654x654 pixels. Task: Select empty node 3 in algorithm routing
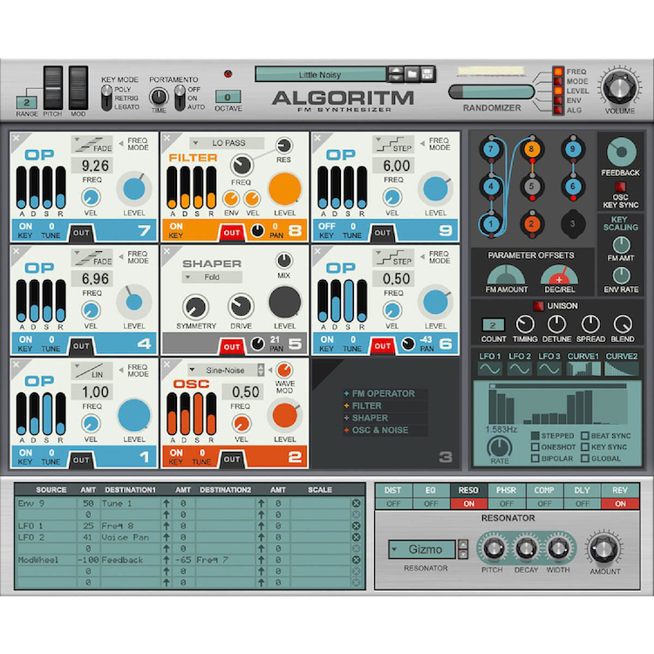click(x=573, y=224)
